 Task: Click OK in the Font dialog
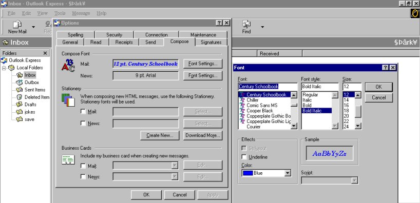(378, 87)
